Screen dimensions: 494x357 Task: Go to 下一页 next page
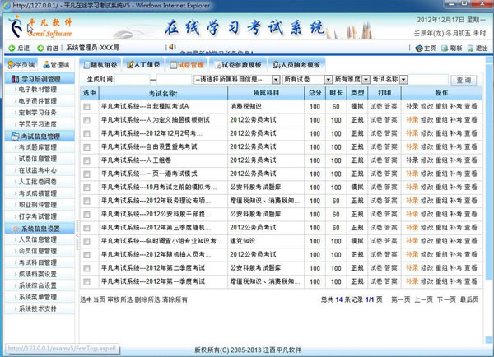pos(446,299)
